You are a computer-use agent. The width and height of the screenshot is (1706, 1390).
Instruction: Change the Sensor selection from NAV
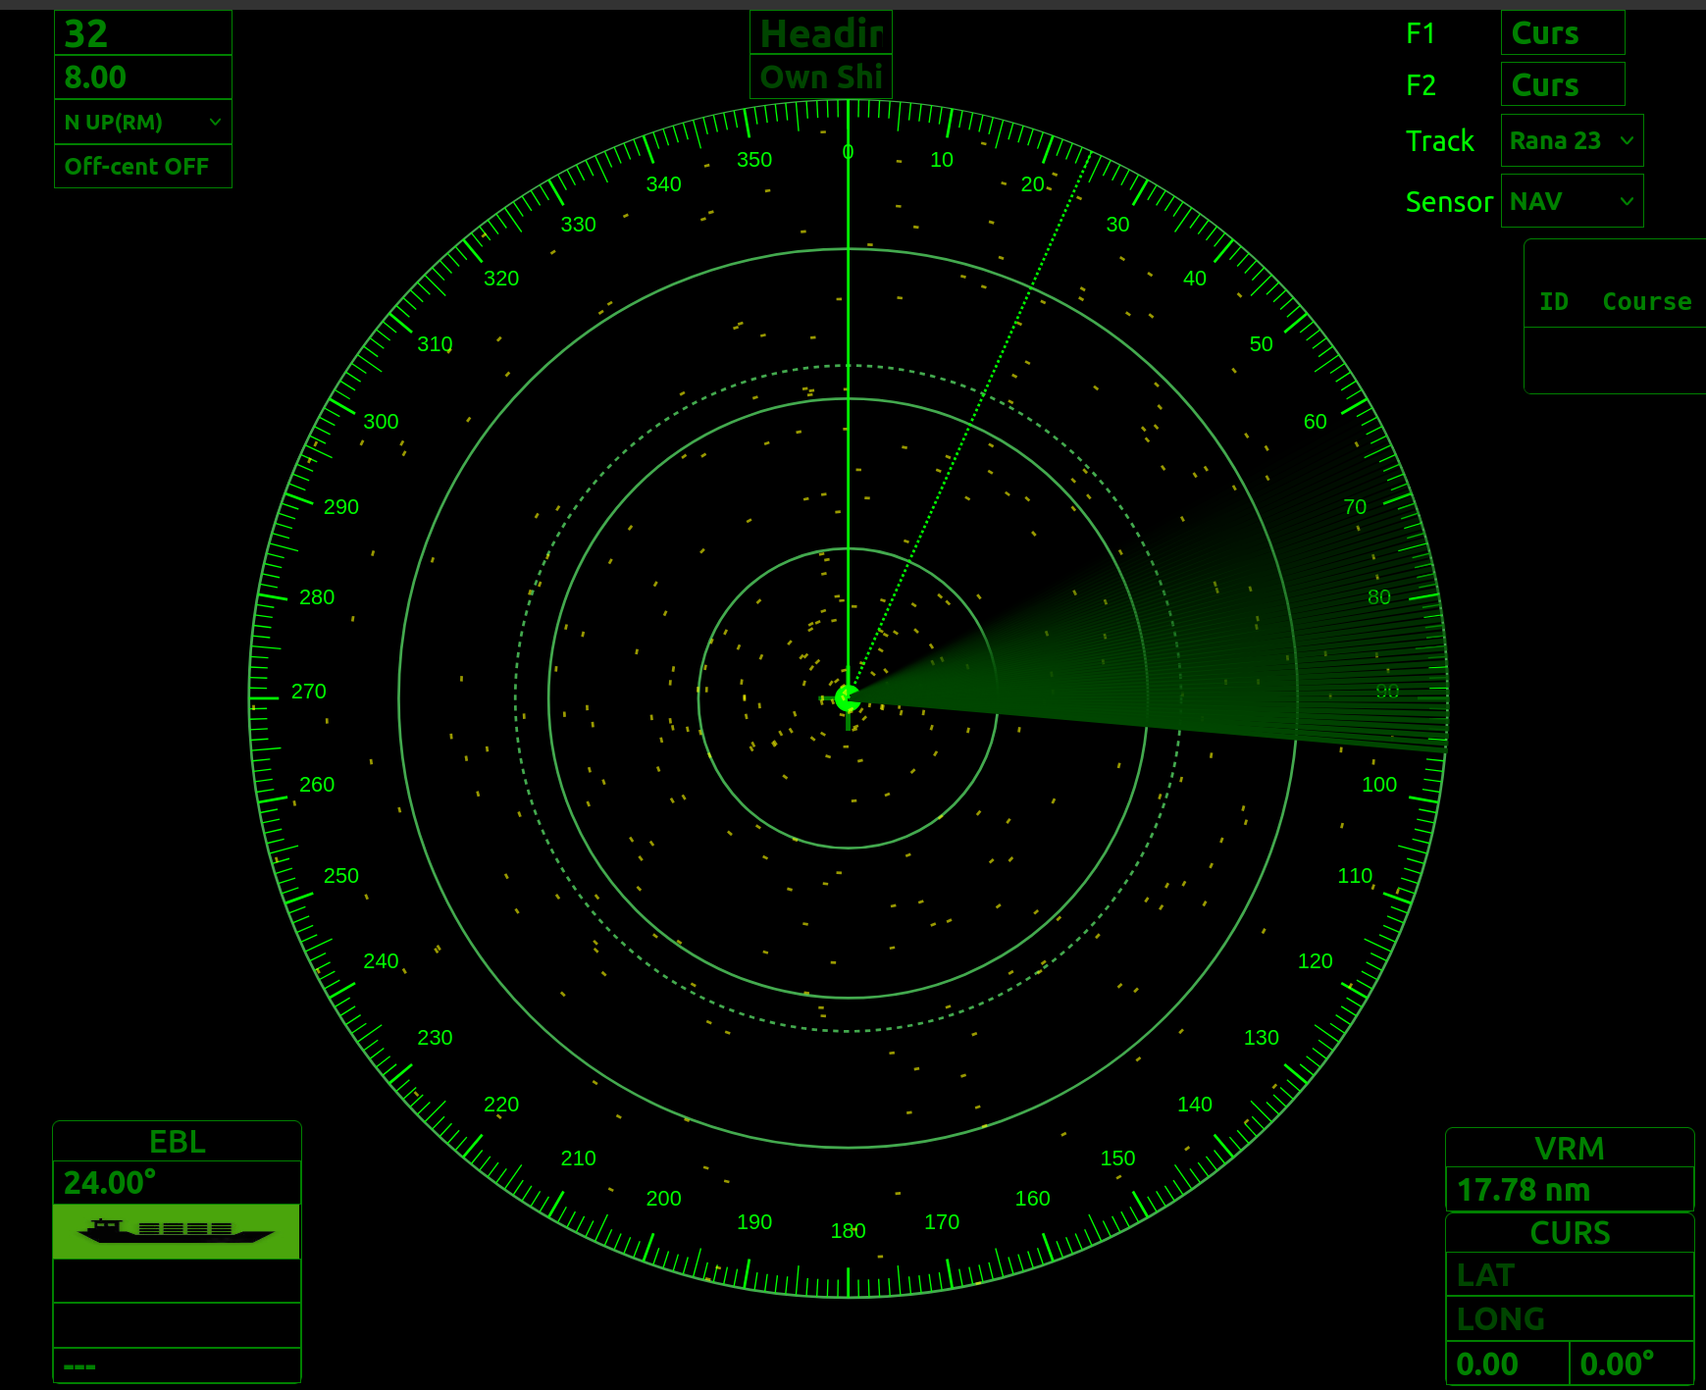click(x=1572, y=200)
